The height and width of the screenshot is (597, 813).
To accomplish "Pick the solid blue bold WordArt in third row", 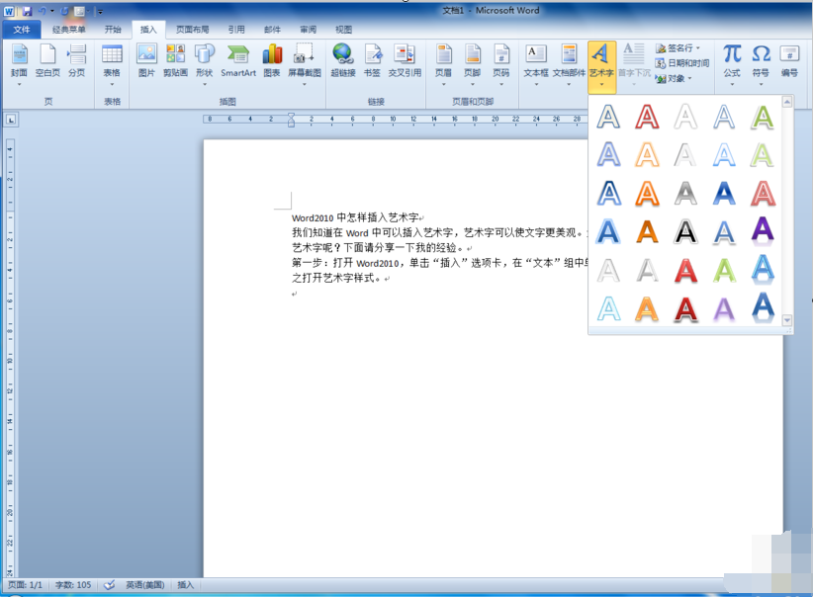I will click(x=724, y=194).
